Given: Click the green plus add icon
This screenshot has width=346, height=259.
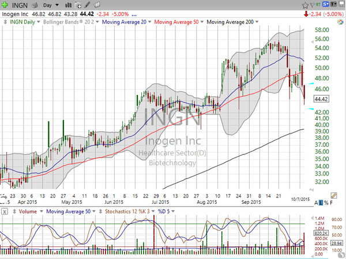Looking at the screenshot, I should click(5, 5).
